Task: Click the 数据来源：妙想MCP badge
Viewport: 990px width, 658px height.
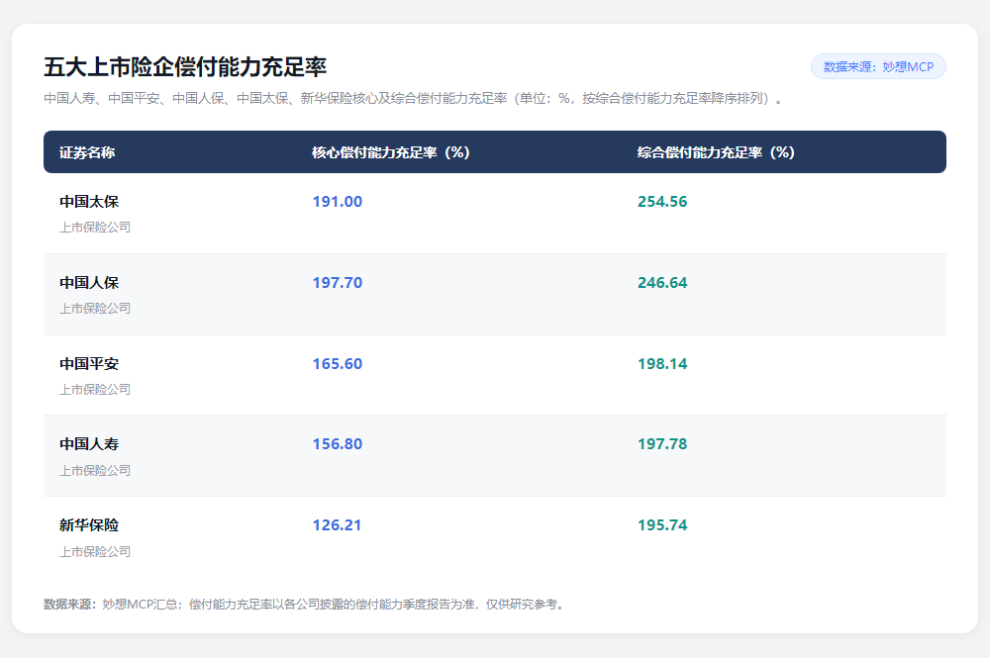Action: click(x=878, y=67)
